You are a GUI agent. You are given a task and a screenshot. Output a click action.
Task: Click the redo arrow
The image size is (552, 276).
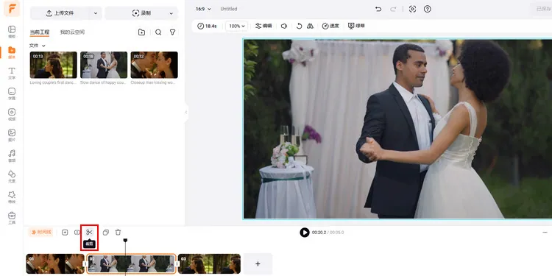(393, 9)
